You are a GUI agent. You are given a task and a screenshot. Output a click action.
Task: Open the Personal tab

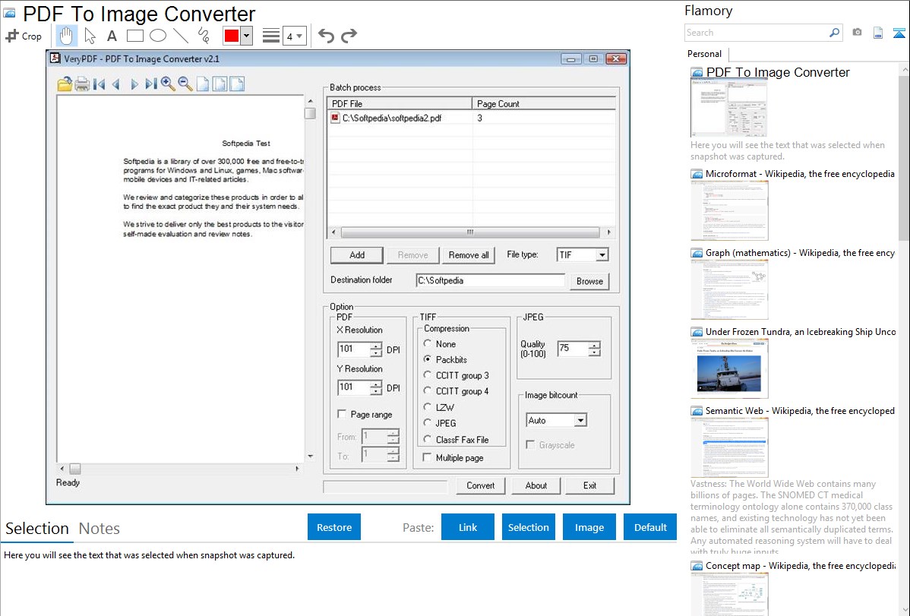pos(705,54)
